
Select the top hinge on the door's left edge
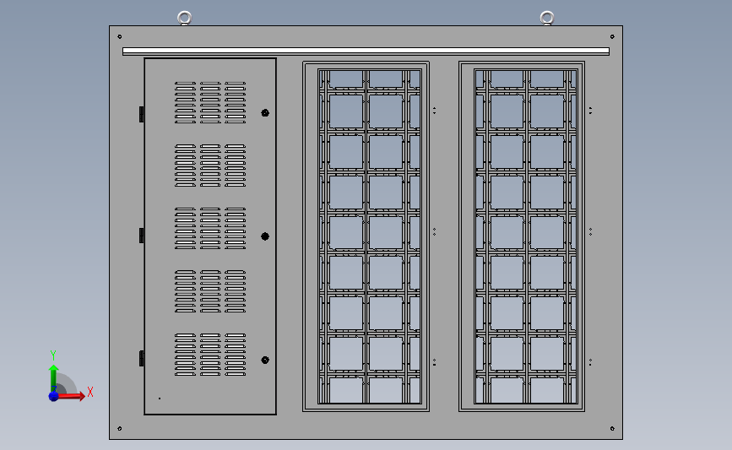pyautogui.click(x=142, y=114)
